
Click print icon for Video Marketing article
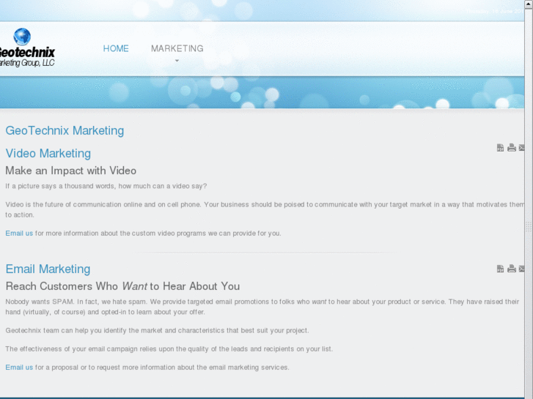tap(512, 148)
